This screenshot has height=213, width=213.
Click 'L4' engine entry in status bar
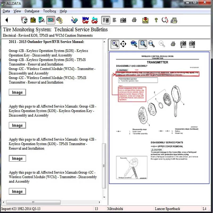204,209
